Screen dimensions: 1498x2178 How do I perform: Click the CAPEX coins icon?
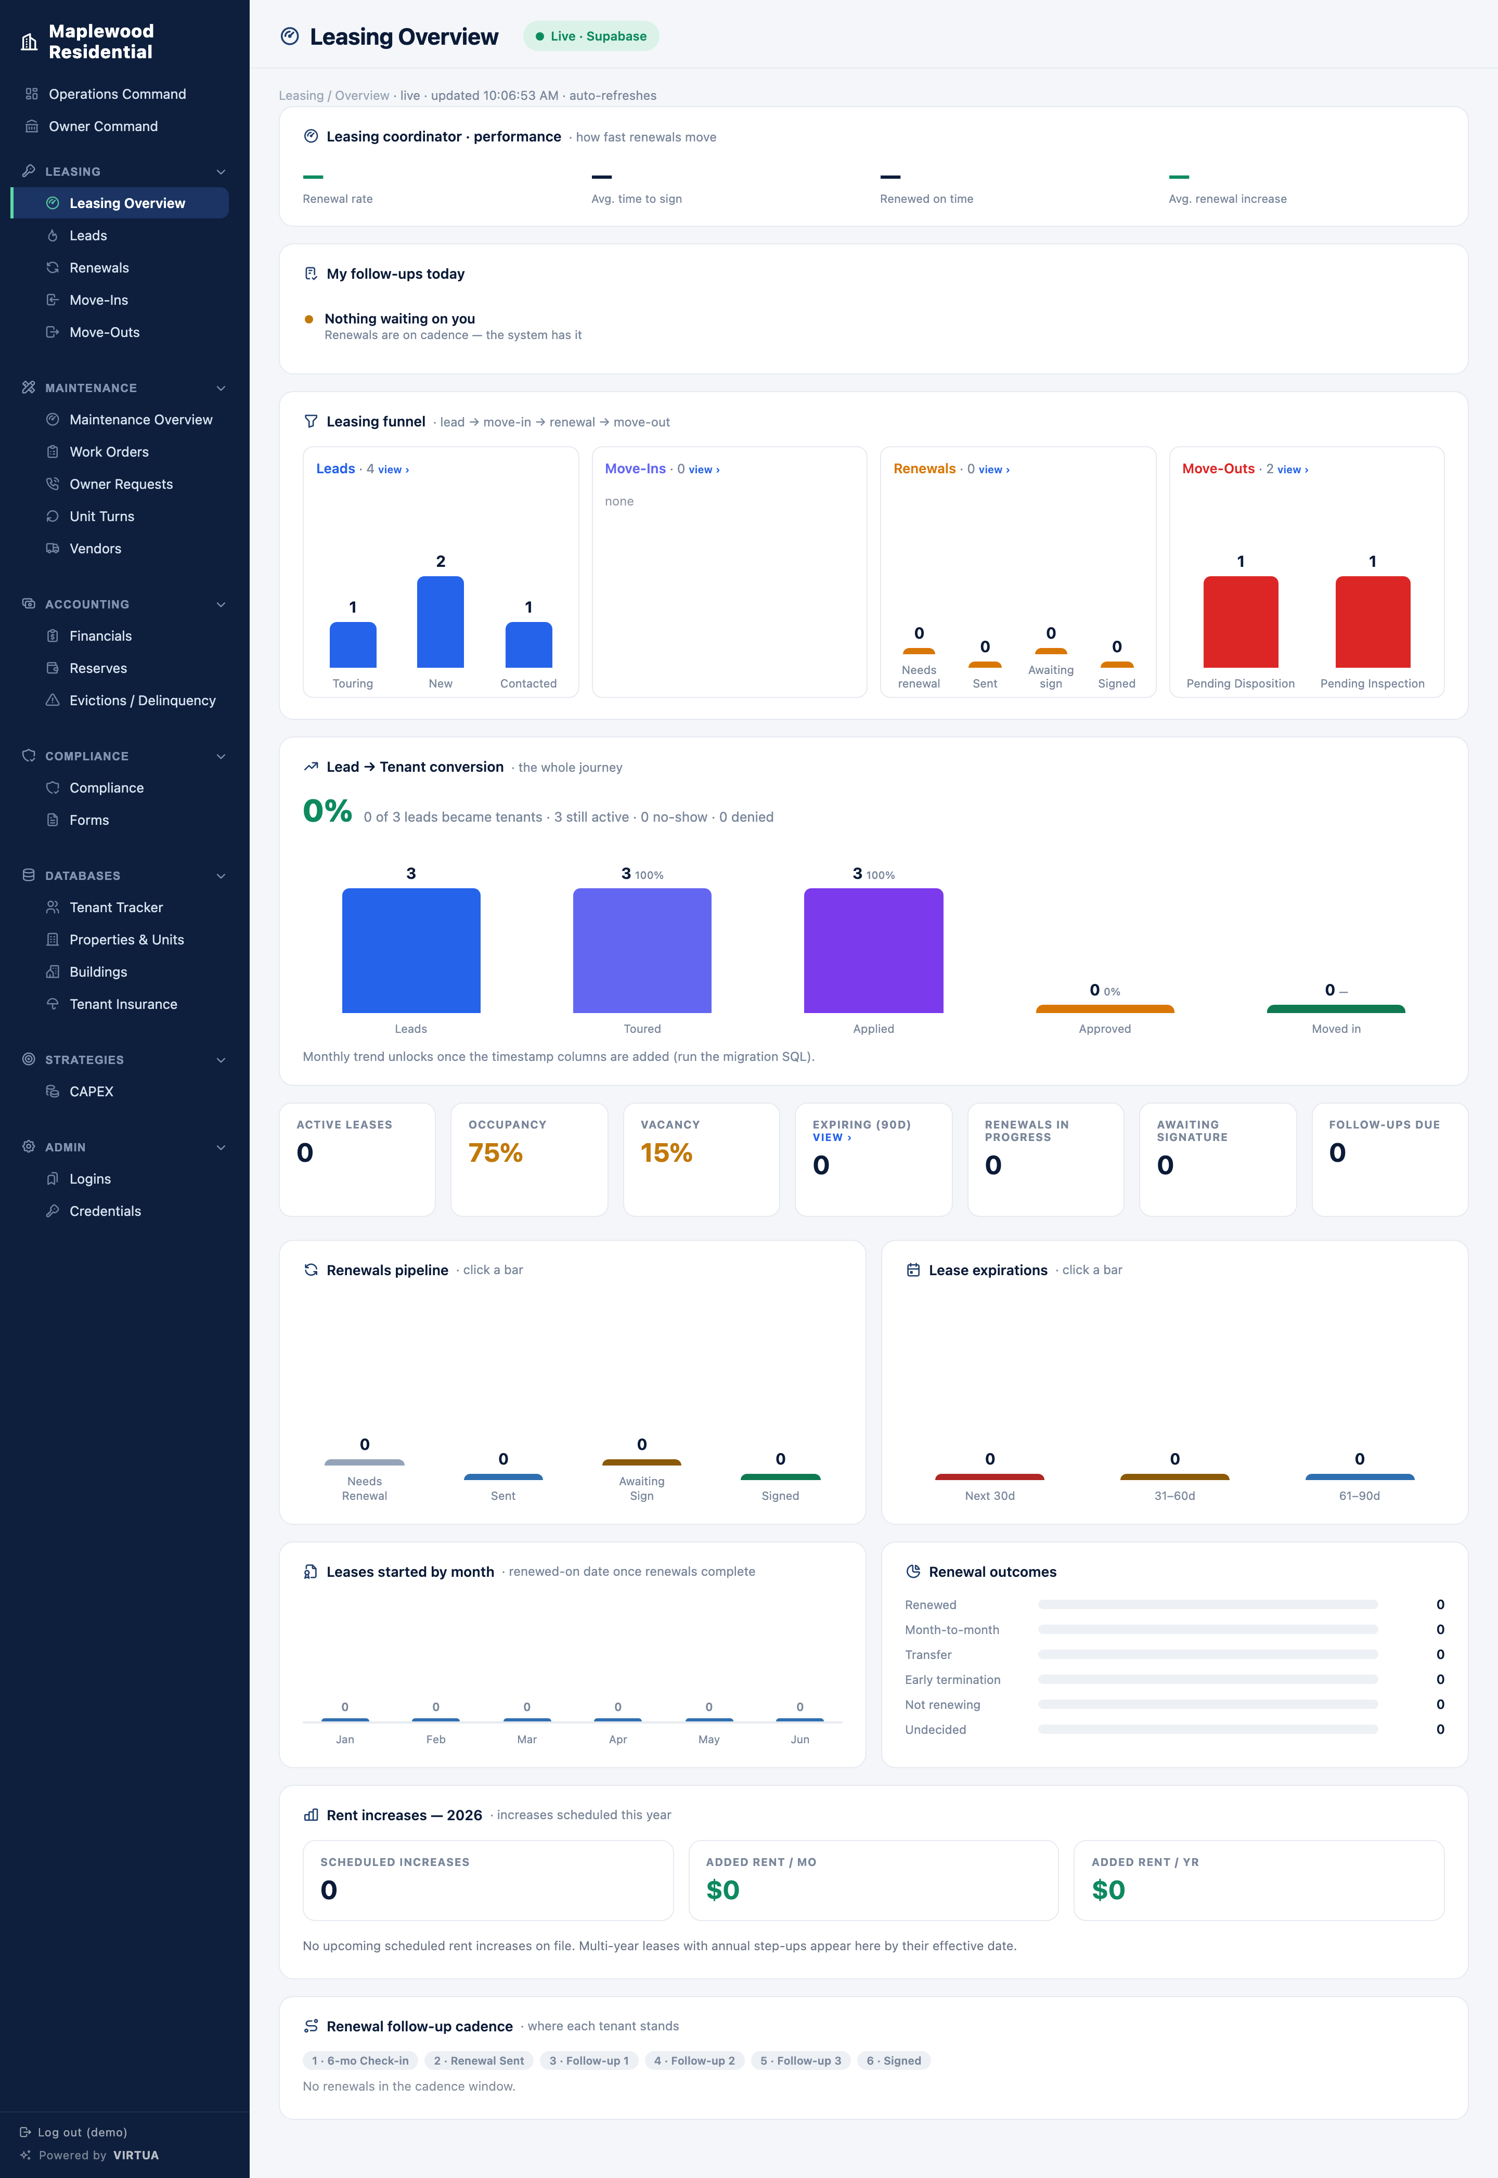click(53, 1092)
